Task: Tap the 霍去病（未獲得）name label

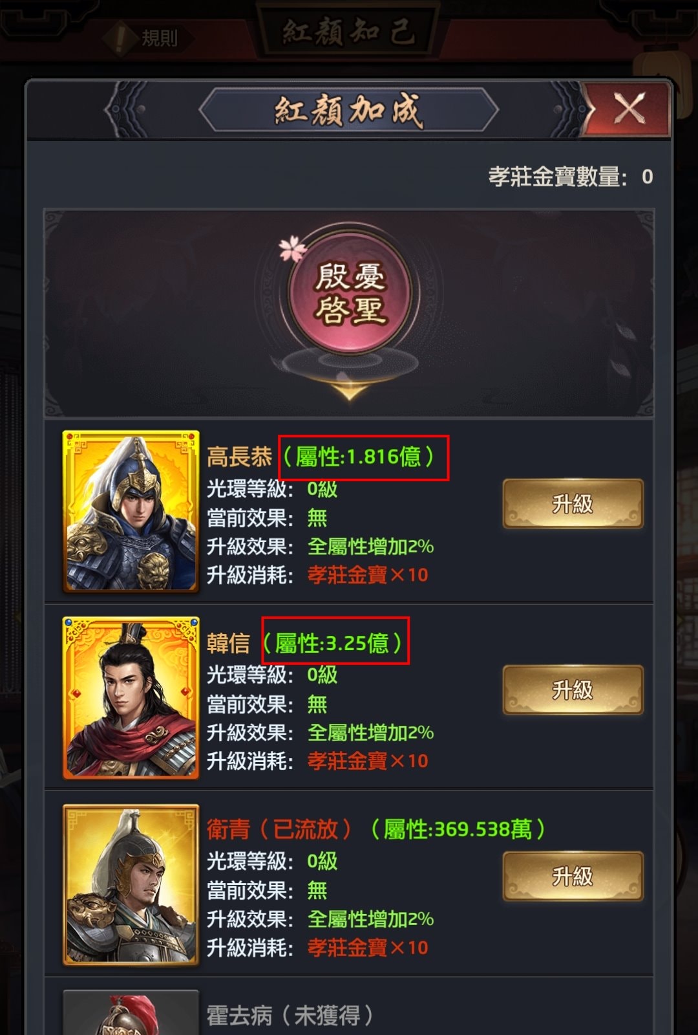Action: point(290,1015)
